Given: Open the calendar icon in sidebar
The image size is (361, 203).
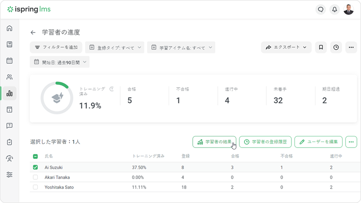Looking at the screenshot, I should coord(10,61).
